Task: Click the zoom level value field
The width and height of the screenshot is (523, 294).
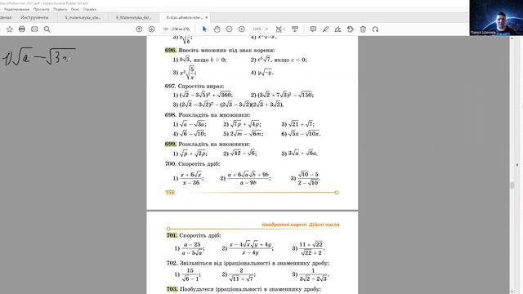Action: [257, 29]
